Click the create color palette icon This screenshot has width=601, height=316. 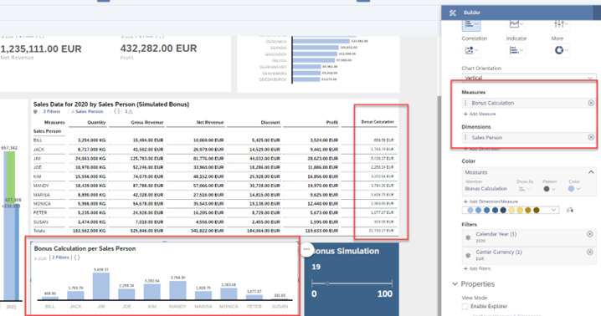tap(570, 211)
